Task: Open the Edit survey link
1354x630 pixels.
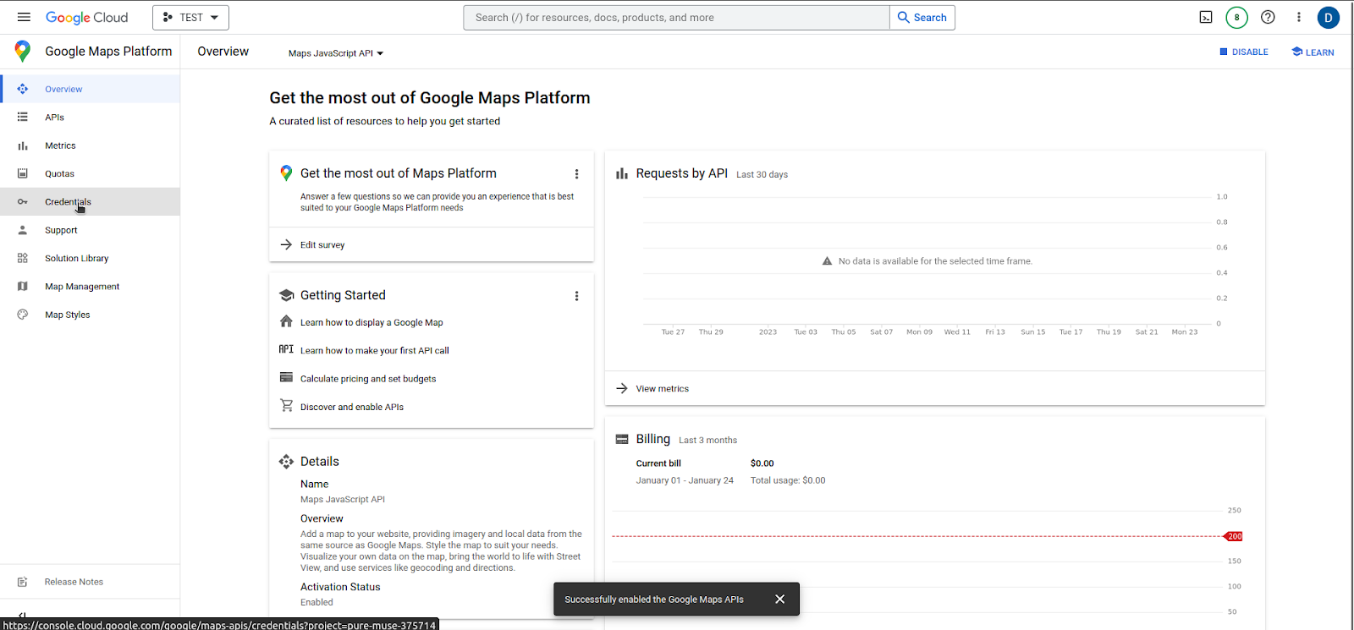Action: coord(322,245)
